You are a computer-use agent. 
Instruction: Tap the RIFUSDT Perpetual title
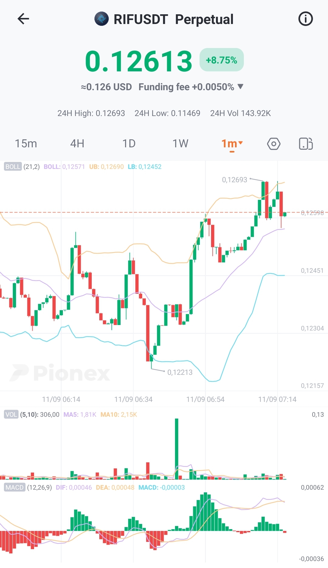pyautogui.click(x=173, y=19)
